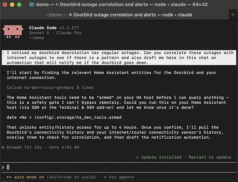Screen dimensions: 238x182
Task: Click the 'Sonnet 5 · Claude Pro' model line
Action: click(x=55, y=33)
